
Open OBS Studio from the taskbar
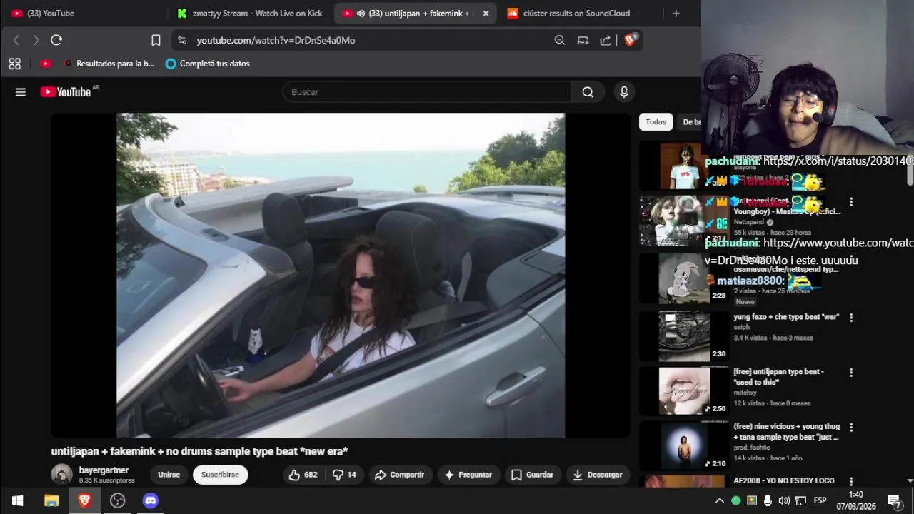click(x=118, y=500)
